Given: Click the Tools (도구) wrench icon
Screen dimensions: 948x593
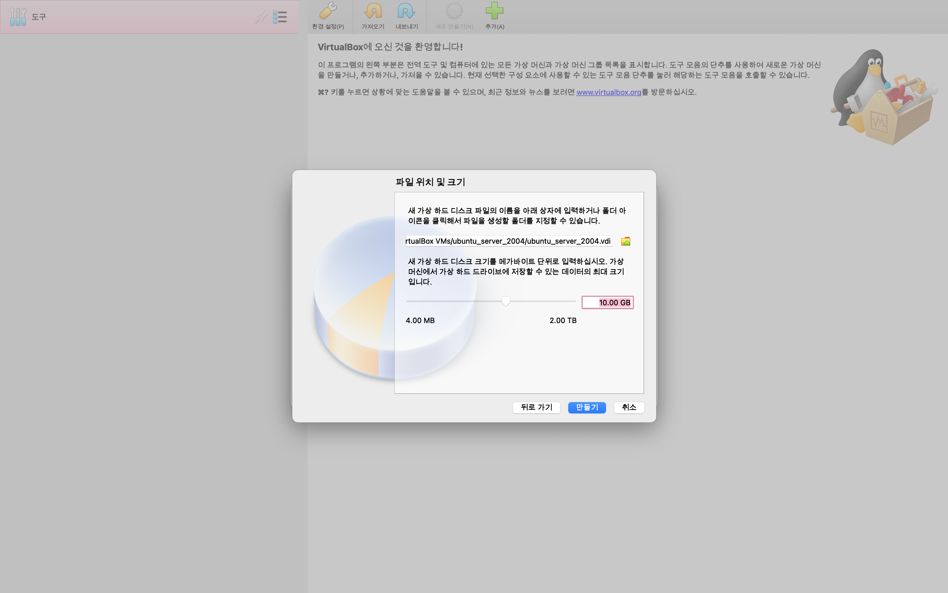Looking at the screenshot, I should point(18,17).
